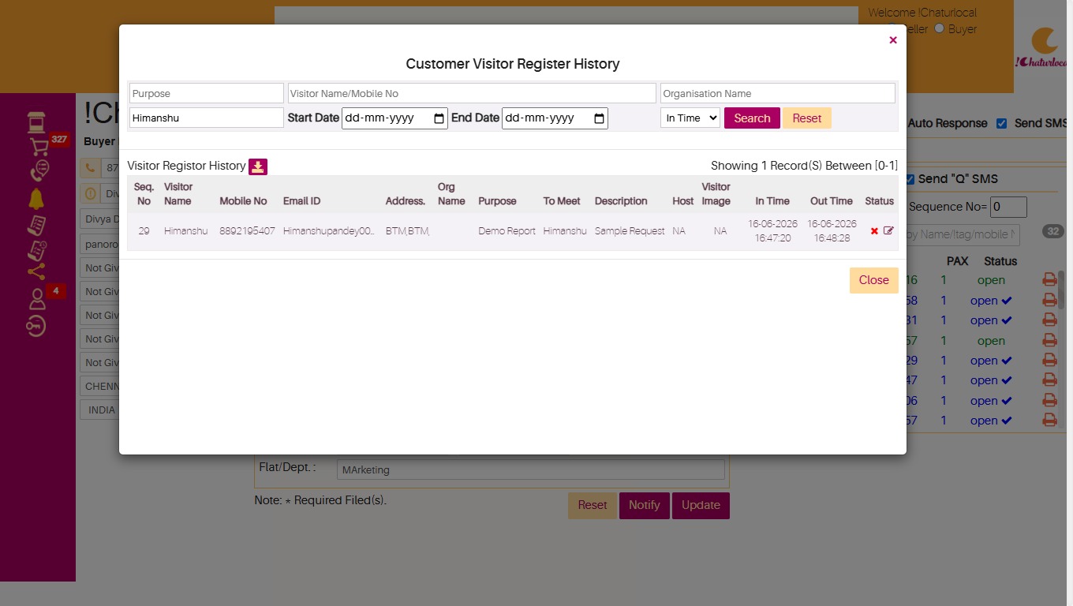Viewport: 1073px width, 606px height.
Task: Click the Reset button beside Notify
Action: point(593,505)
